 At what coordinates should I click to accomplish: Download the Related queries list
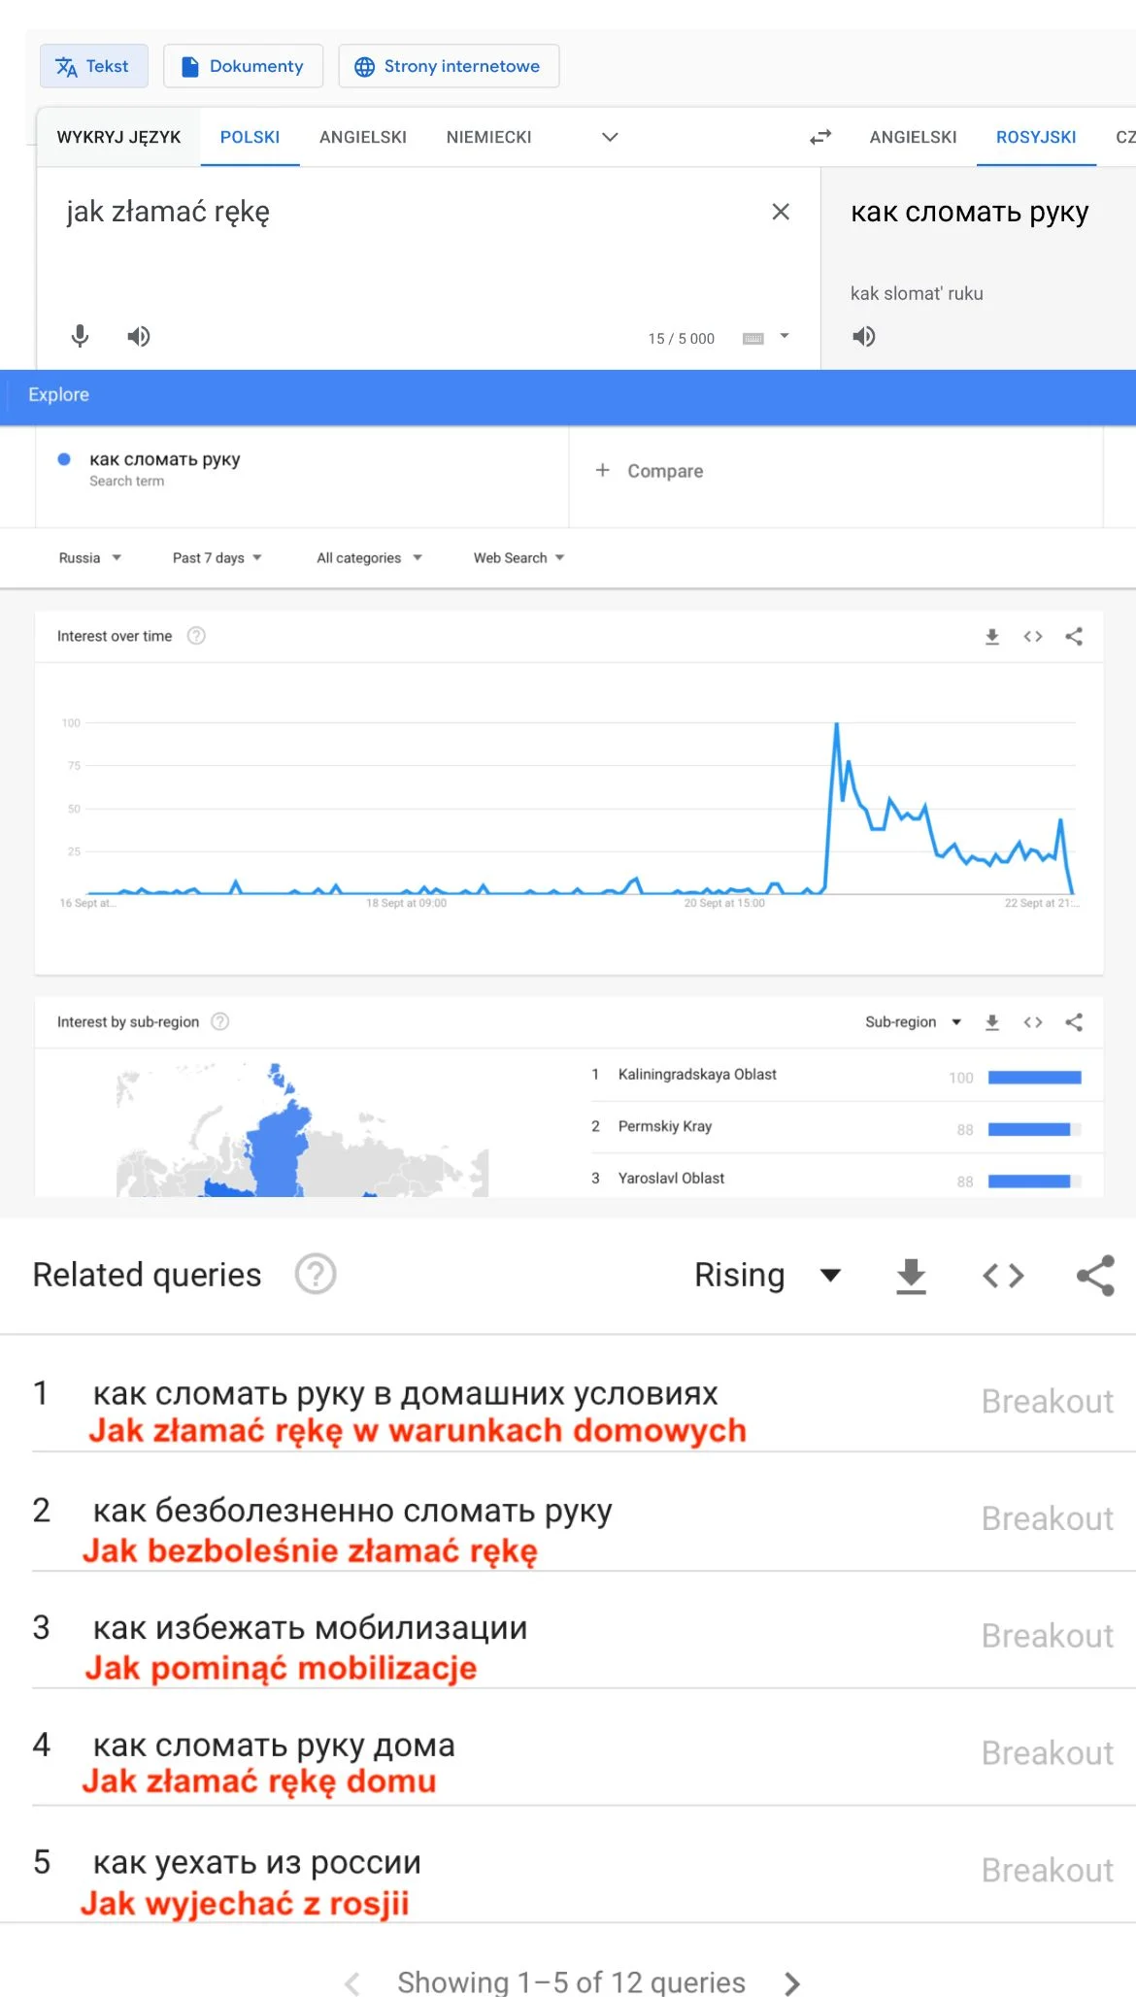[911, 1275]
